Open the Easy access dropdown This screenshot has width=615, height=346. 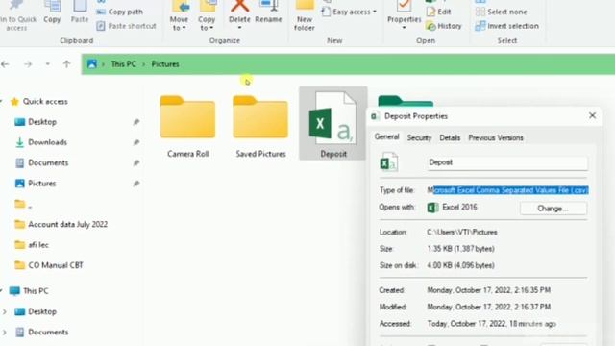pyautogui.click(x=349, y=12)
